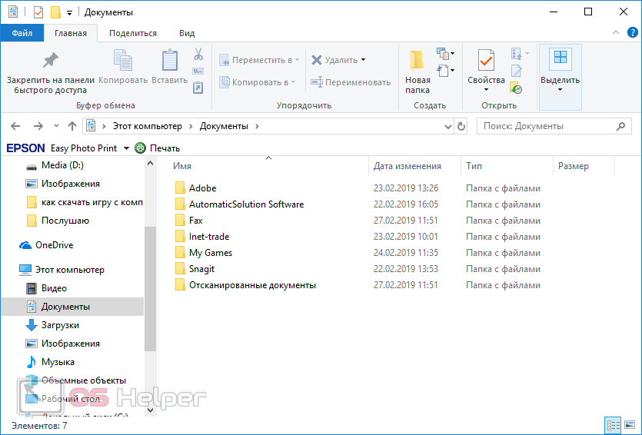Switch to the Вид ribbon tab
The image size is (642, 435).
[187, 33]
